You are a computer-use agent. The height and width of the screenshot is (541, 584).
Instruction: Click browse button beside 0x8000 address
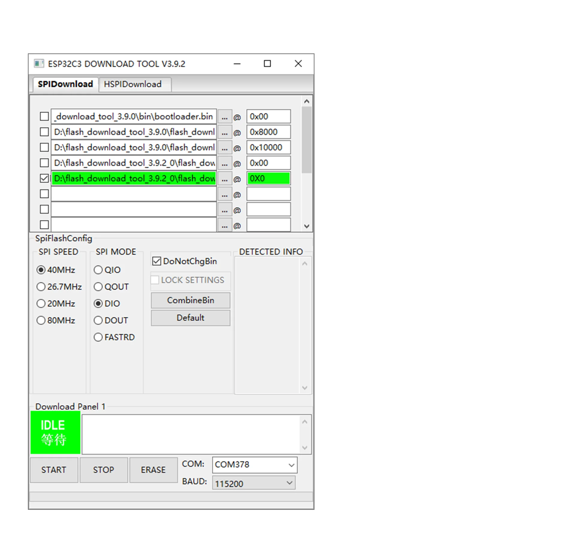pyautogui.click(x=225, y=132)
